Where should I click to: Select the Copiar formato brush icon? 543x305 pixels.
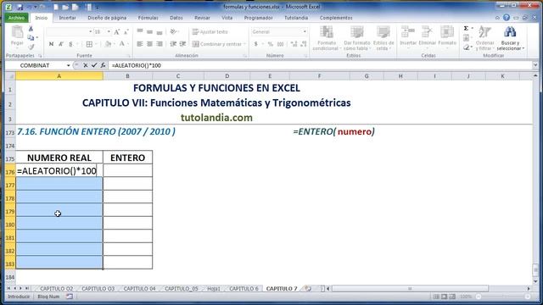click(x=31, y=47)
